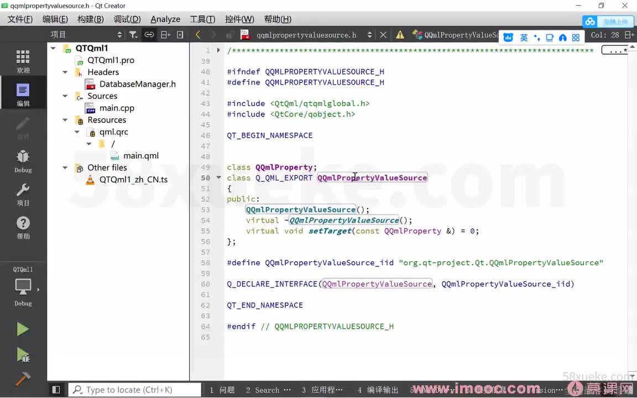
Task: Open the Analyze menu
Action: 165,19
